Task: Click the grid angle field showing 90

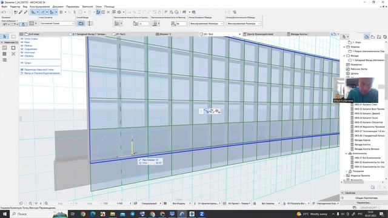Action: click(181, 24)
